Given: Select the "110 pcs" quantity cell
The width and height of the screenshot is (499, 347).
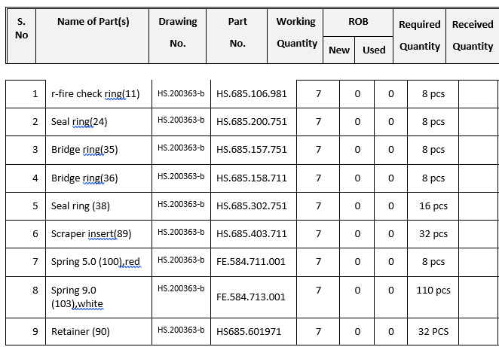Looking at the screenshot, I should coord(433,291).
